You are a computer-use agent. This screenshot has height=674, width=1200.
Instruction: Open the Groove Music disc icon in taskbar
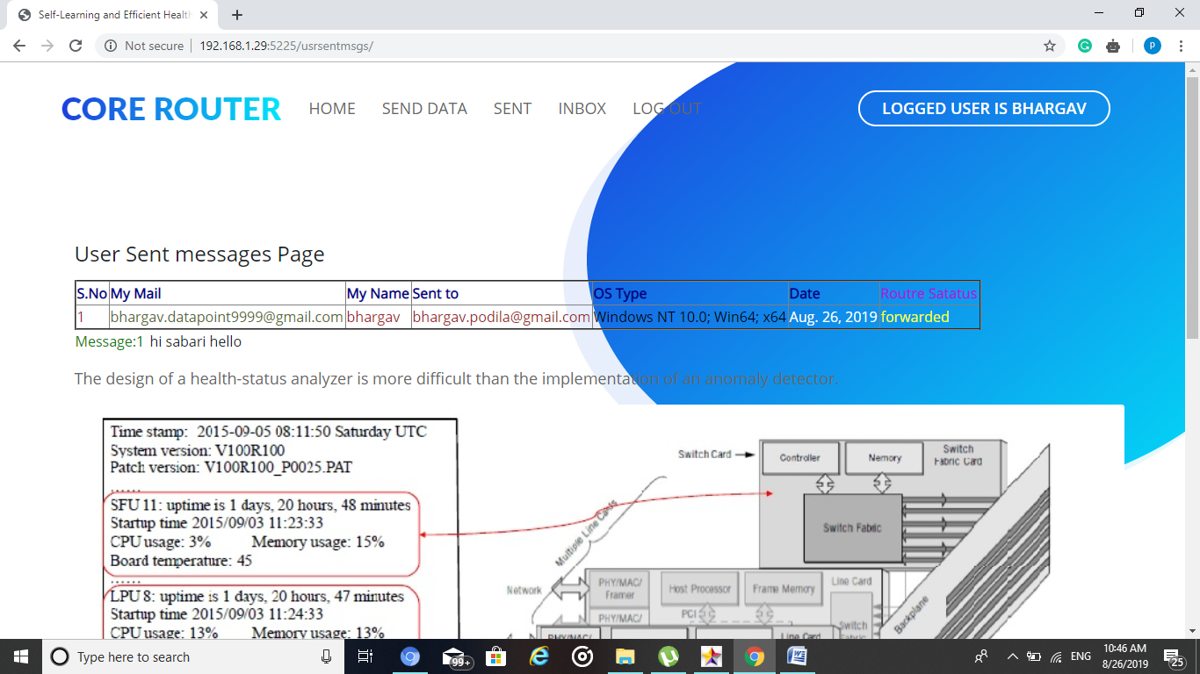tap(582, 656)
